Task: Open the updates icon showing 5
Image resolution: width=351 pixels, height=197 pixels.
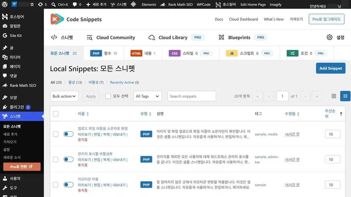Action: click(42, 4)
